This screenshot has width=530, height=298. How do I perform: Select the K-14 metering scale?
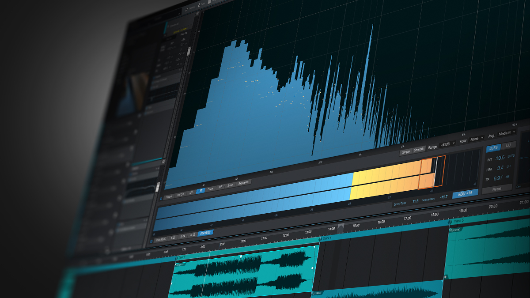coord(182,236)
